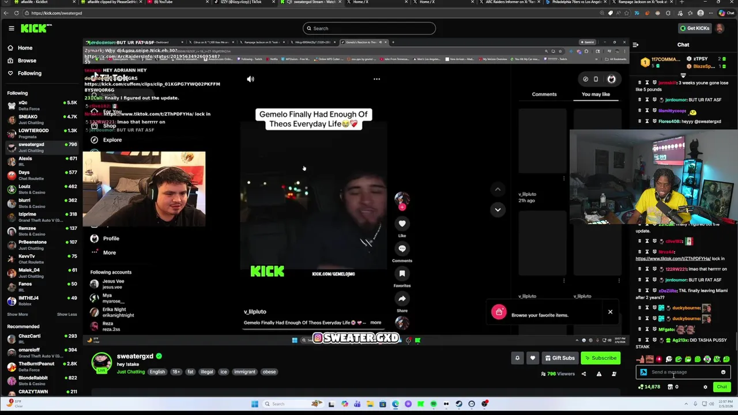The image size is (738, 415).
Task: Click the green Chat send button
Action: coord(722,387)
